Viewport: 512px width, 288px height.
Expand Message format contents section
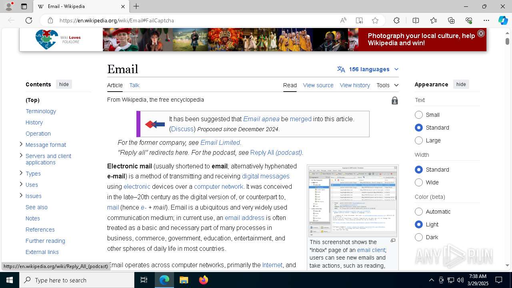21,144
